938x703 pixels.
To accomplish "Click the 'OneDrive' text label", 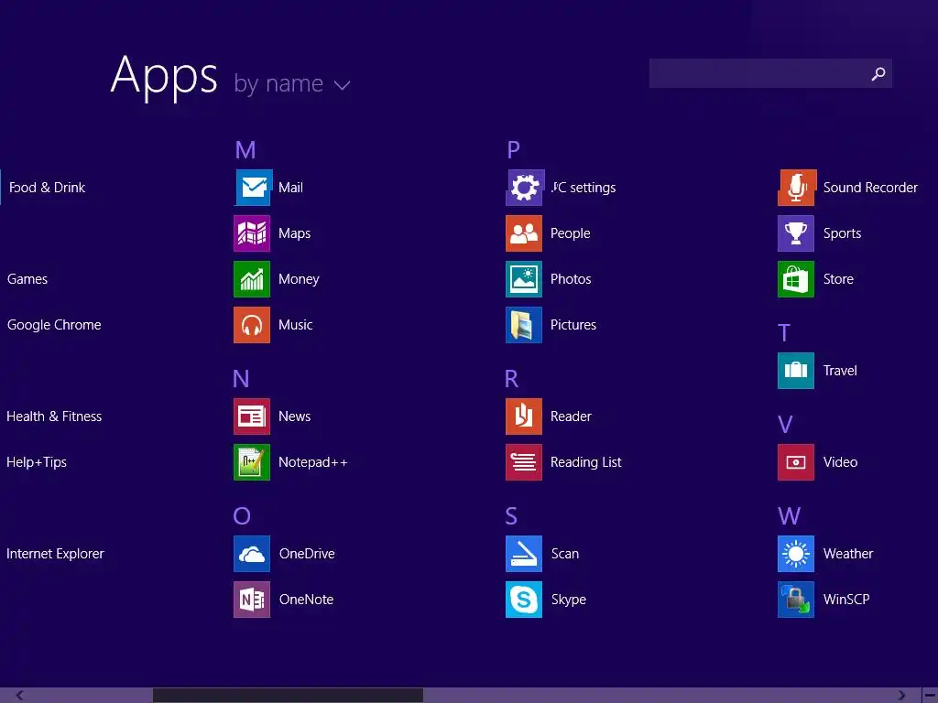I will tap(307, 554).
